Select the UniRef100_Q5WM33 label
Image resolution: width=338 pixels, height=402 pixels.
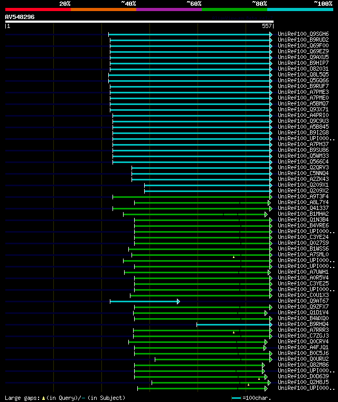(x=303, y=156)
